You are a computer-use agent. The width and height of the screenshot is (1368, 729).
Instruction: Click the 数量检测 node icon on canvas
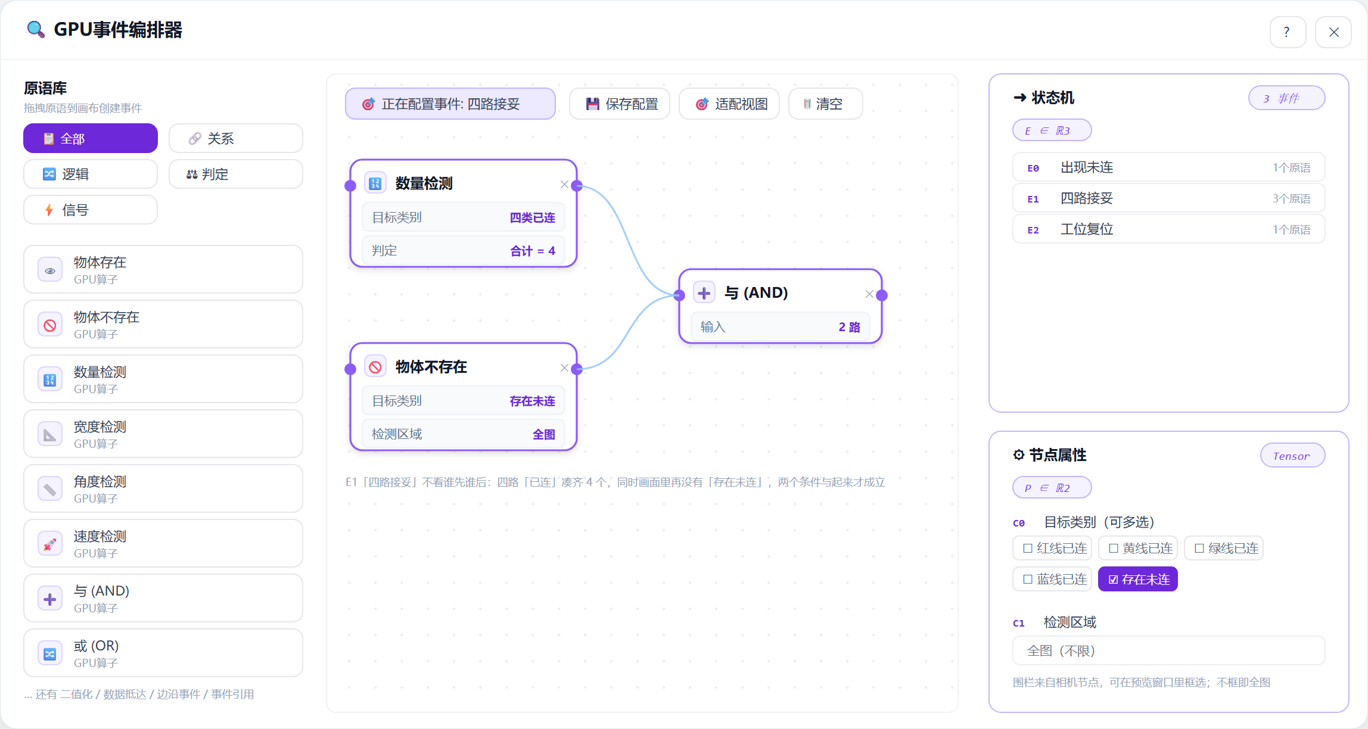[375, 183]
